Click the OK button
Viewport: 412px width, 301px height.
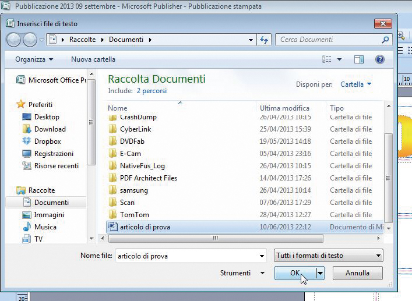(x=295, y=273)
